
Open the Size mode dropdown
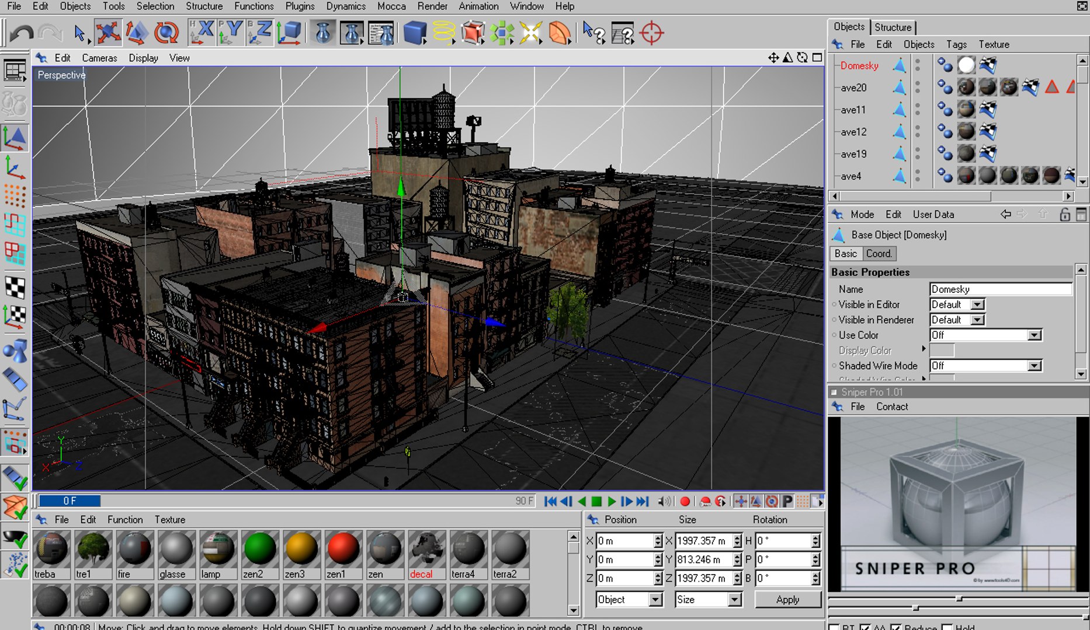(708, 599)
